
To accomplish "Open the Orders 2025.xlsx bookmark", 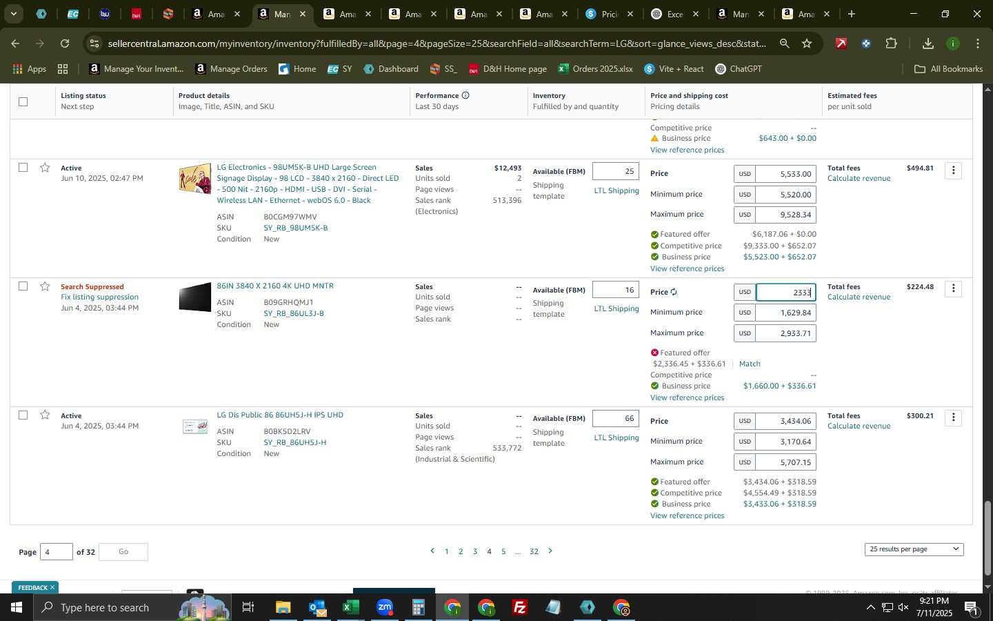I will point(596,69).
